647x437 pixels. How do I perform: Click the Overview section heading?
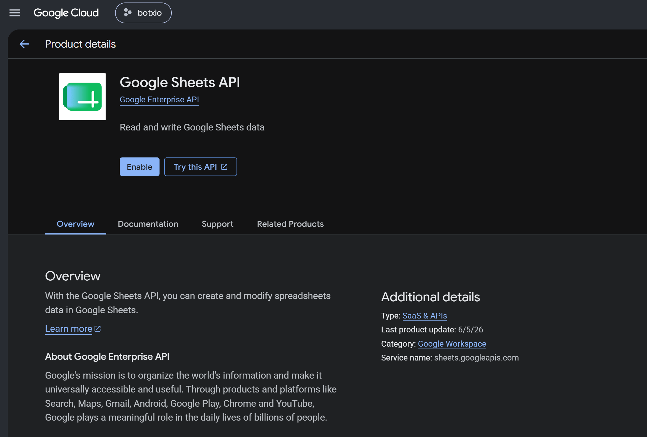coord(73,276)
